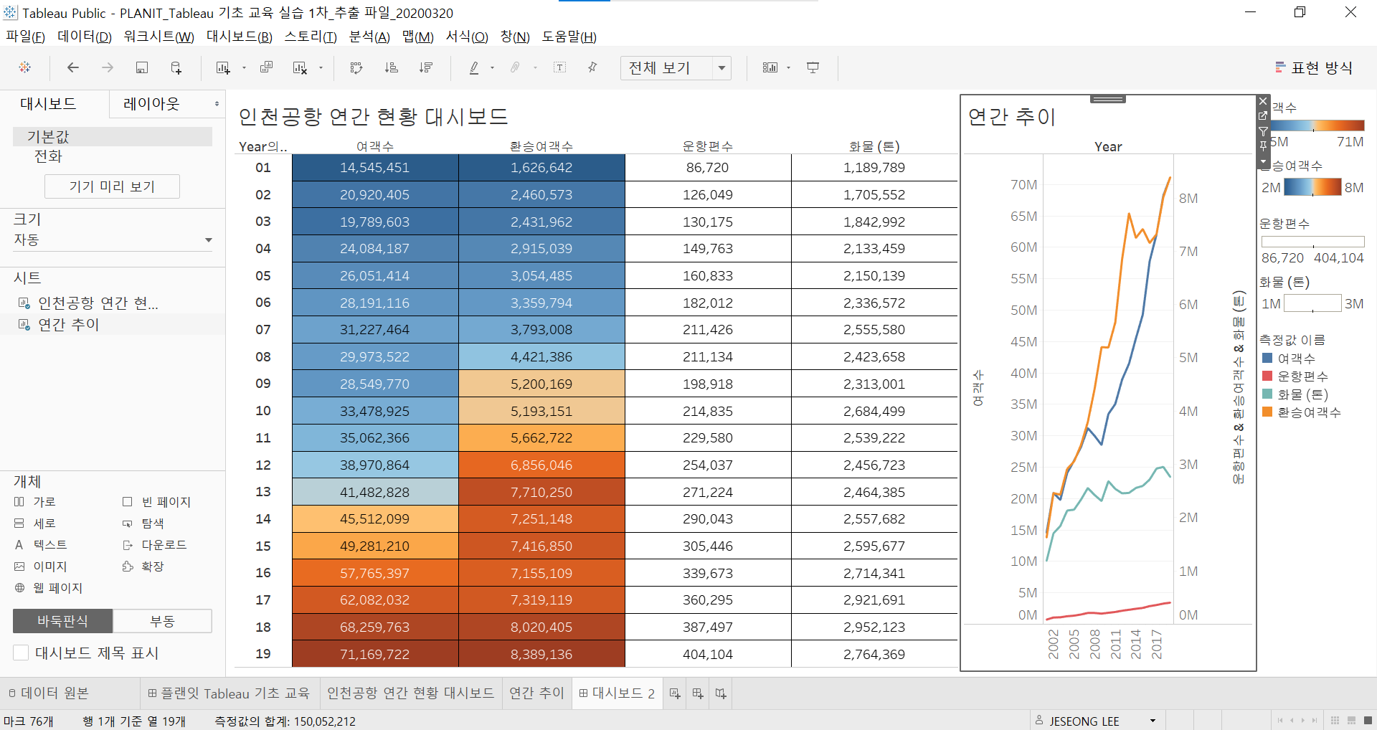This screenshot has height=730, width=1377.
Task: Go to sheet from 연간 추이 object
Action: [x=1263, y=115]
